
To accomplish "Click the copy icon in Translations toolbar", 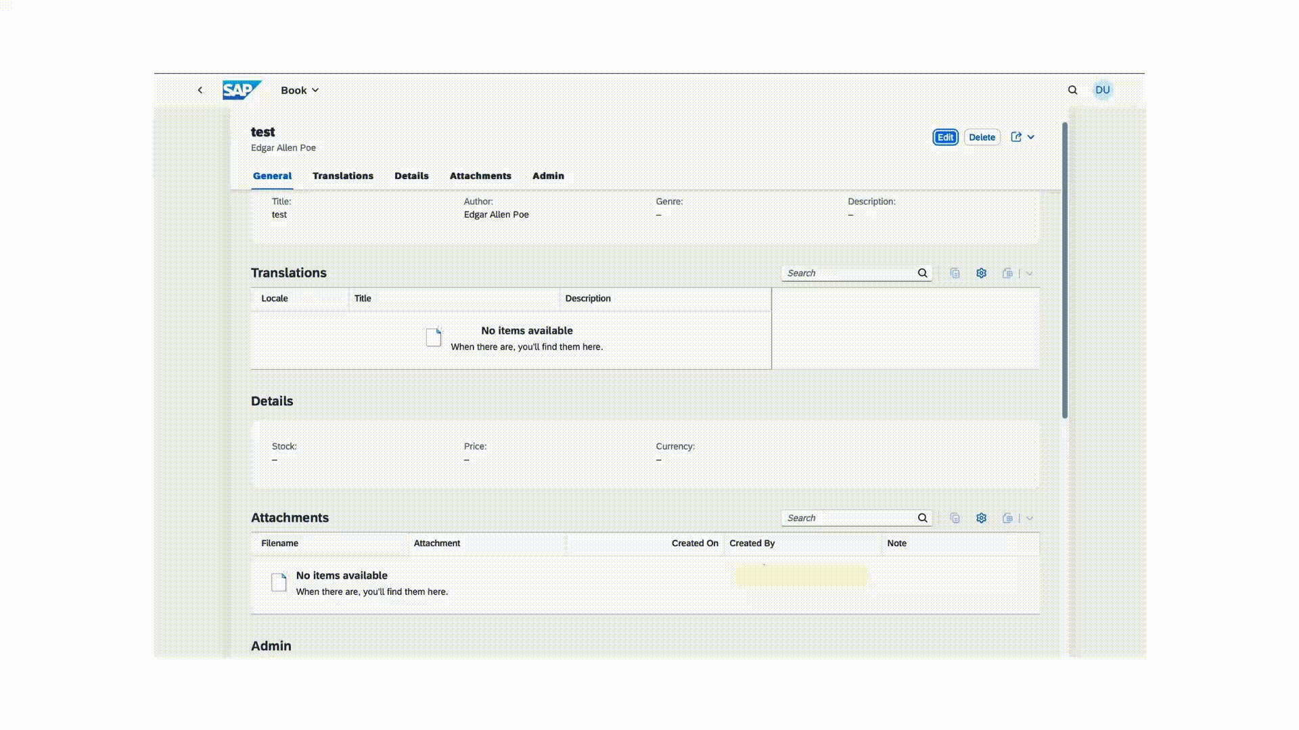I will [955, 273].
